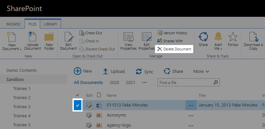The image size is (265, 129).
Task: Click the Share button above the list
Action: click(173, 72)
